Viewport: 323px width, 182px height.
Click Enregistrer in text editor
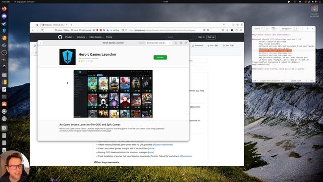[286, 29]
